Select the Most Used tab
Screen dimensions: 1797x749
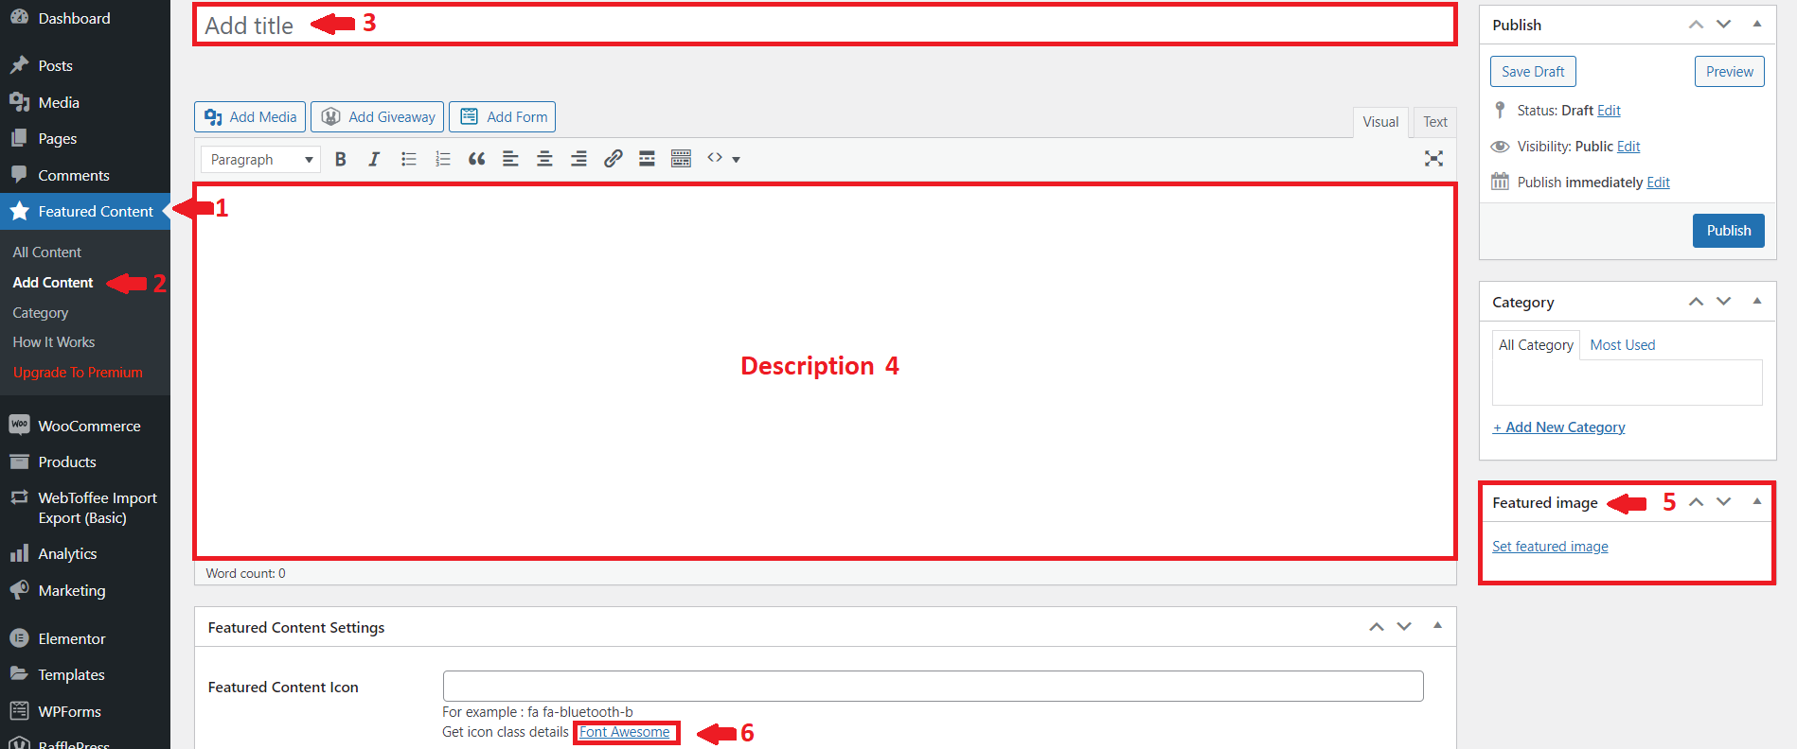(x=1623, y=345)
